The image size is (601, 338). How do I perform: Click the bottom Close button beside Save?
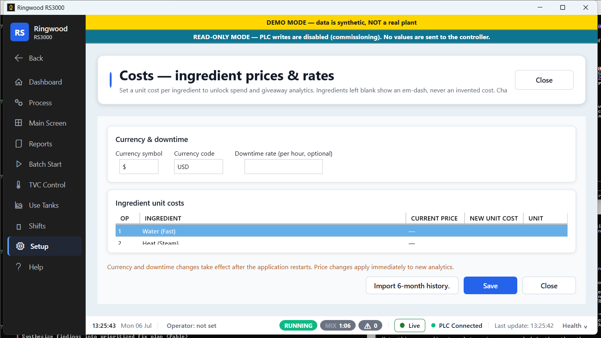pos(549,286)
